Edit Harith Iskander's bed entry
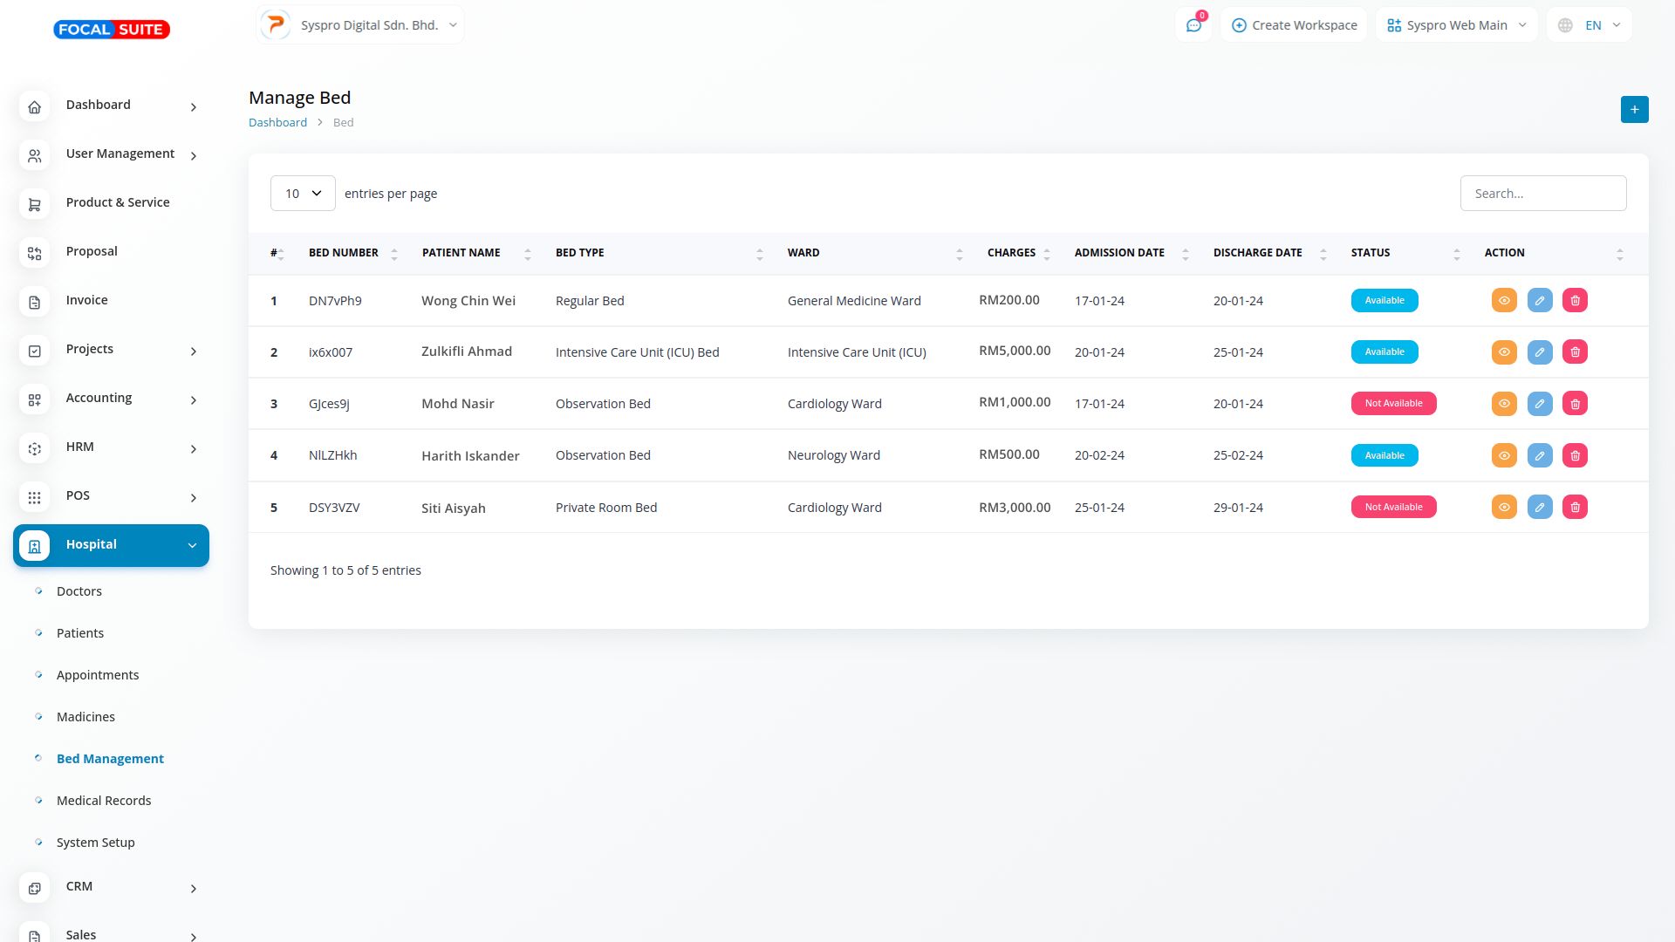This screenshot has height=942, width=1675. pos(1539,455)
